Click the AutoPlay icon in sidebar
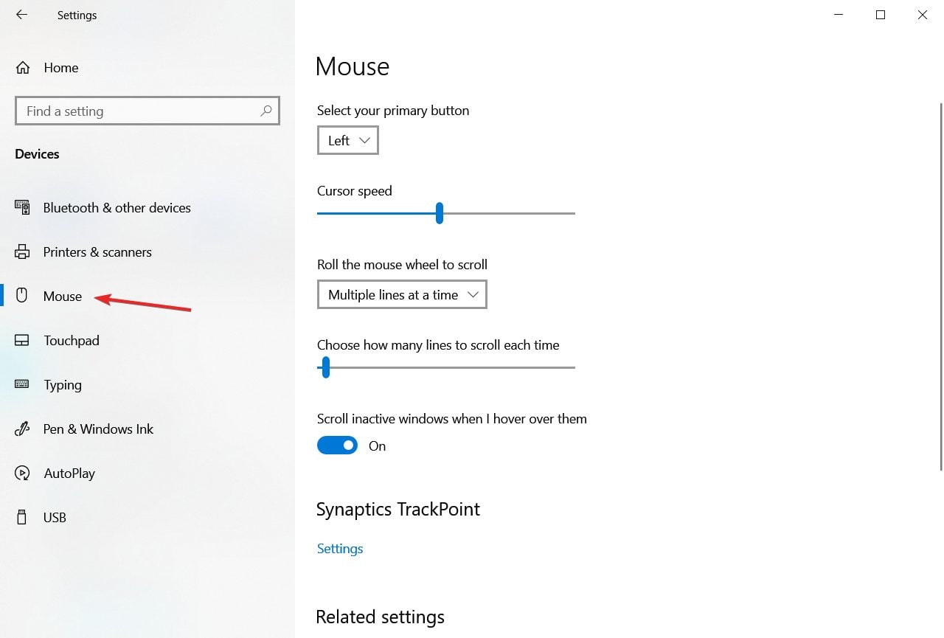 coord(22,473)
